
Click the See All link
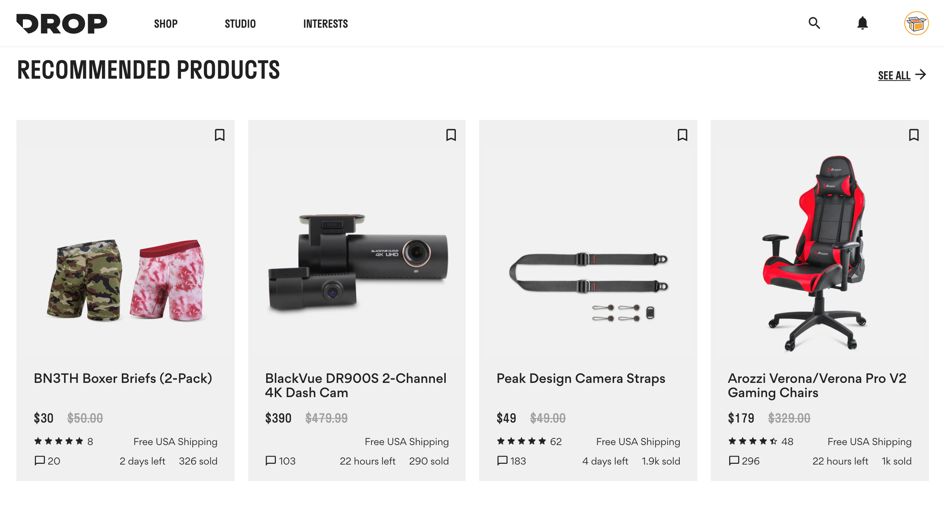point(902,75)
